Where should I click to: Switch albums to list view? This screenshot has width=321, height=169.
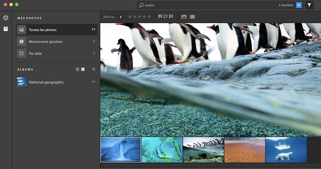tap(77, 69)
